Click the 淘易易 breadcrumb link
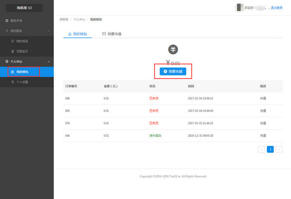 click(x=64, y=19)
